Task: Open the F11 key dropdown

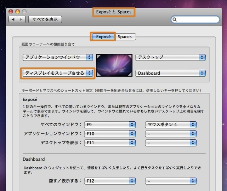Action: 110,143
